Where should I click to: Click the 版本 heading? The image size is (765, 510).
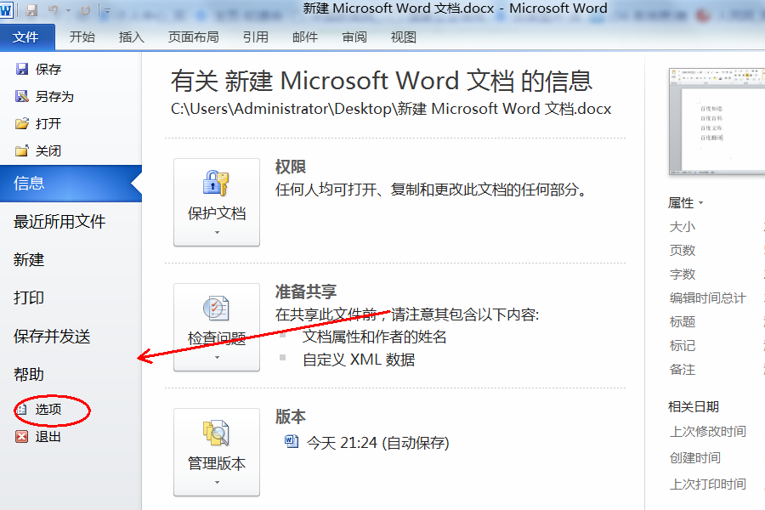291,416
